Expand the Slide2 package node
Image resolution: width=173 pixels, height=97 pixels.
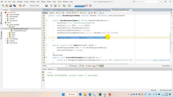(8, 33)
